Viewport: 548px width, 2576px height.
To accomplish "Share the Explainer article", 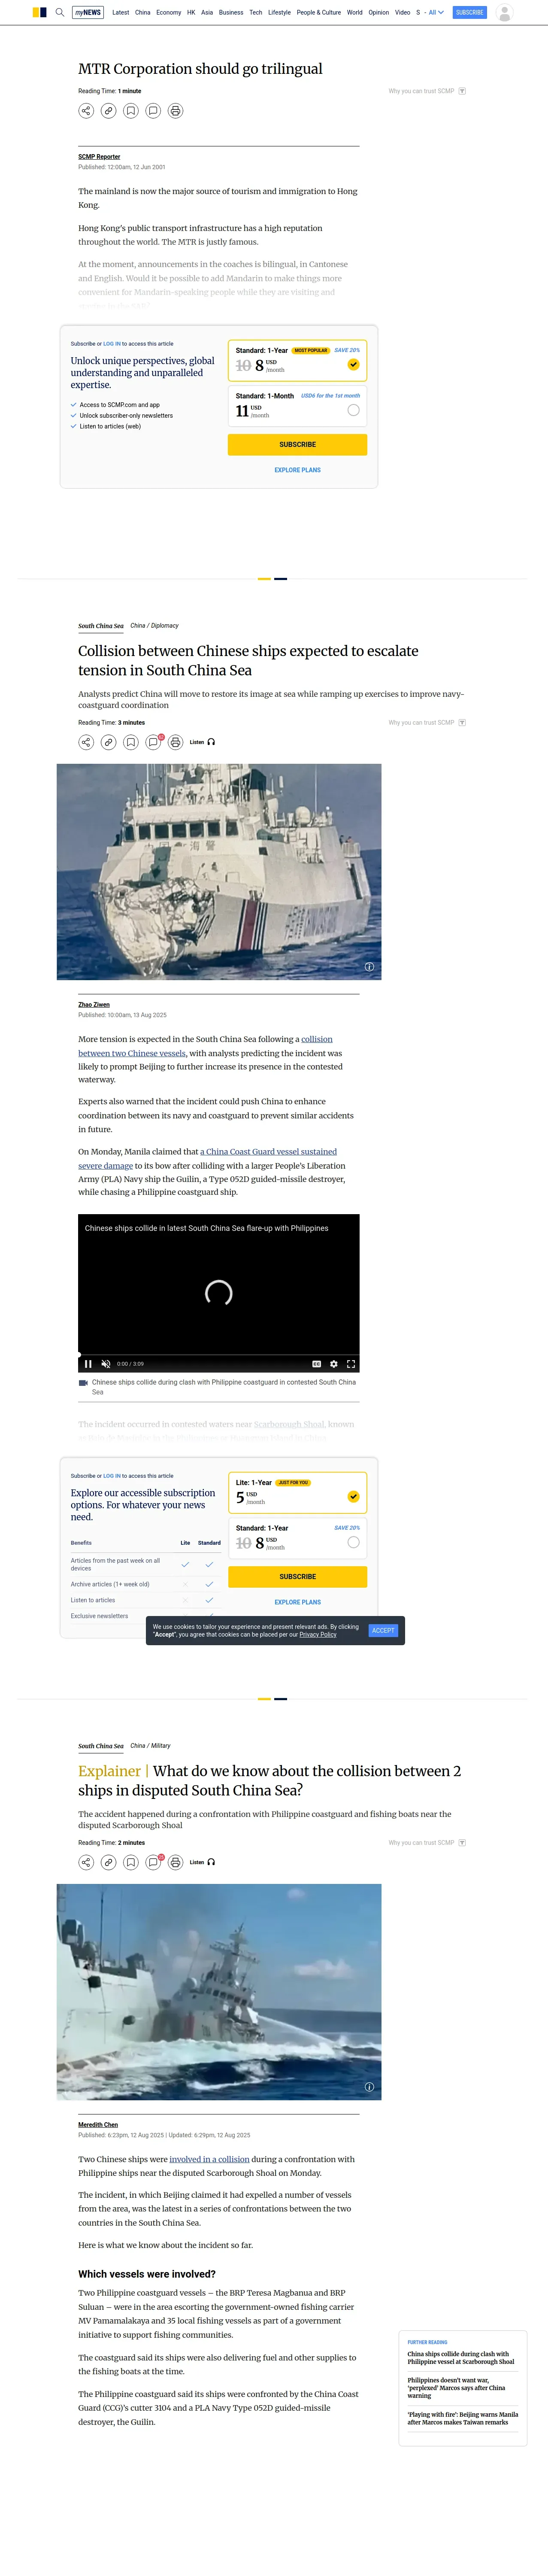I will tap(86, 1862).
